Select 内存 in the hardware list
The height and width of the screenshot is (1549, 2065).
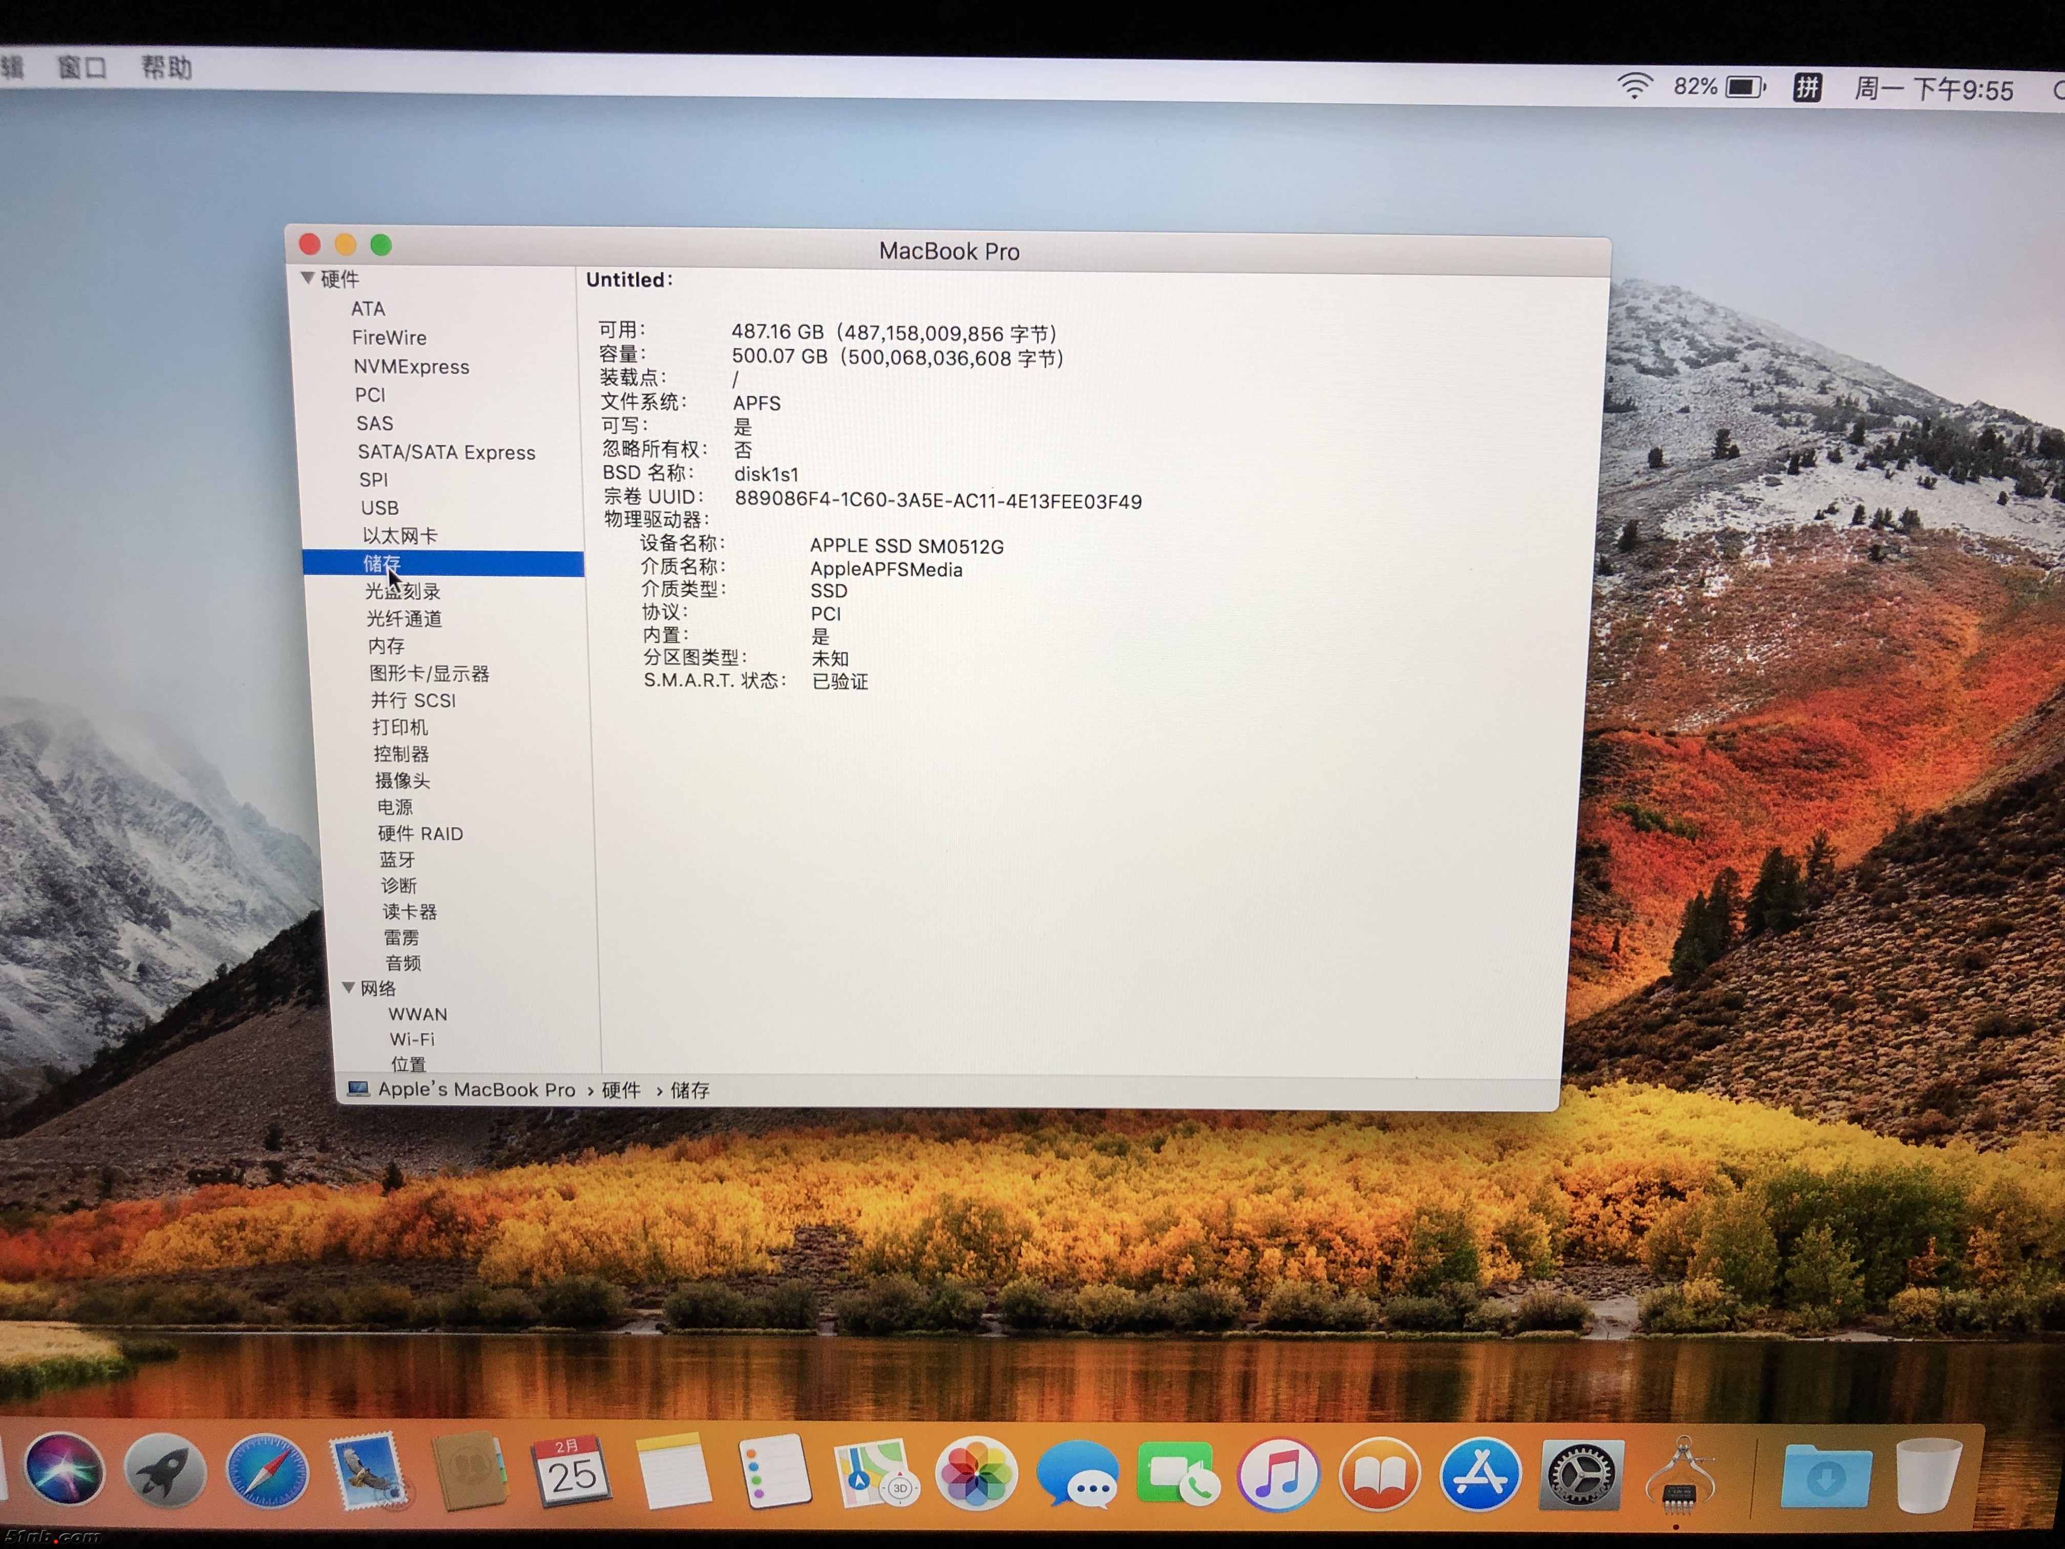(386, 646)
